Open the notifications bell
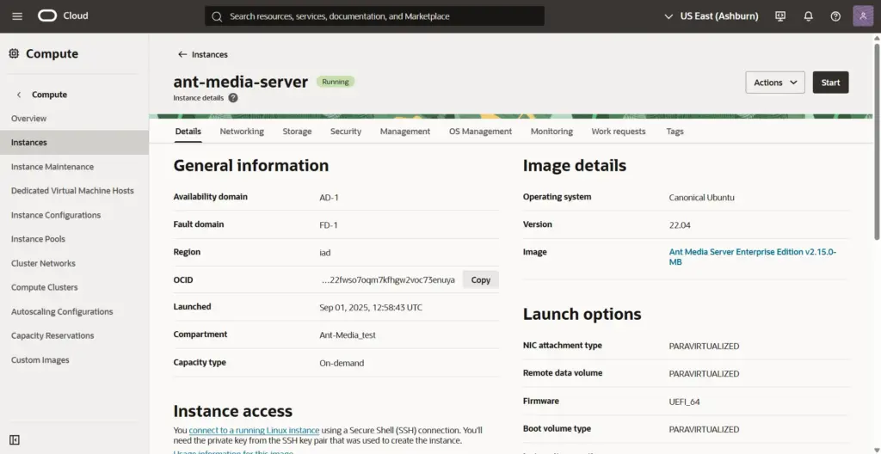The height and width of the screenshot is (454, 881). (x=808, y=16)
